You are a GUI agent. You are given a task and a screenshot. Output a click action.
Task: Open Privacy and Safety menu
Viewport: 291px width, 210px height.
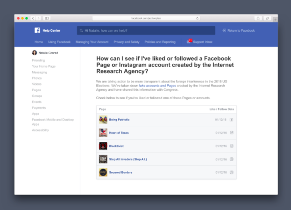[127, 42]
